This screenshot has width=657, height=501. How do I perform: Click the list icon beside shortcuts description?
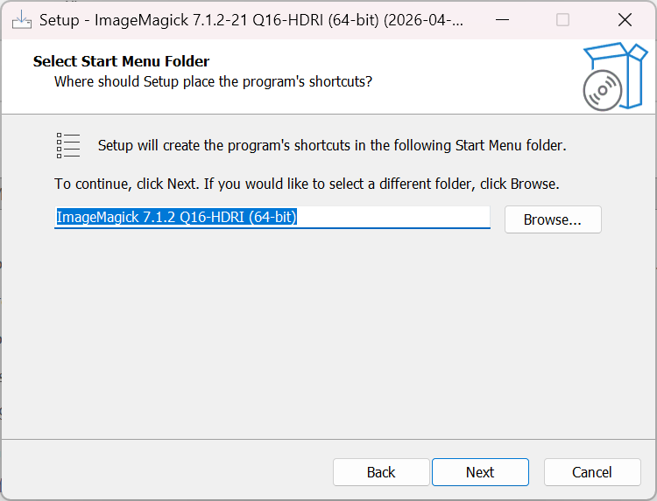(x=68, y=145)
